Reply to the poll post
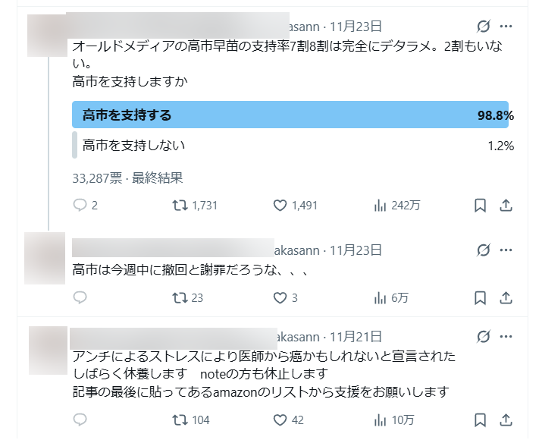 [80, 205]
